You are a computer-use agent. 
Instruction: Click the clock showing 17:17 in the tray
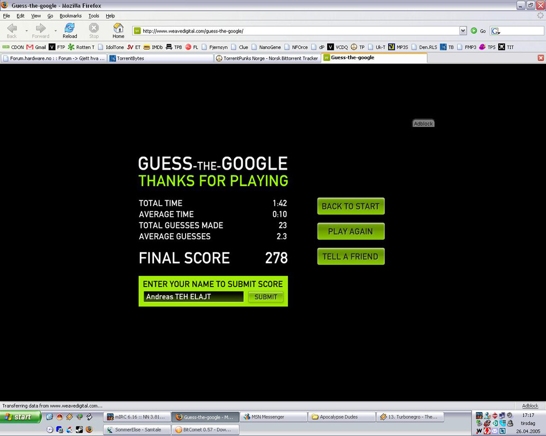click(x=528, y=415)
